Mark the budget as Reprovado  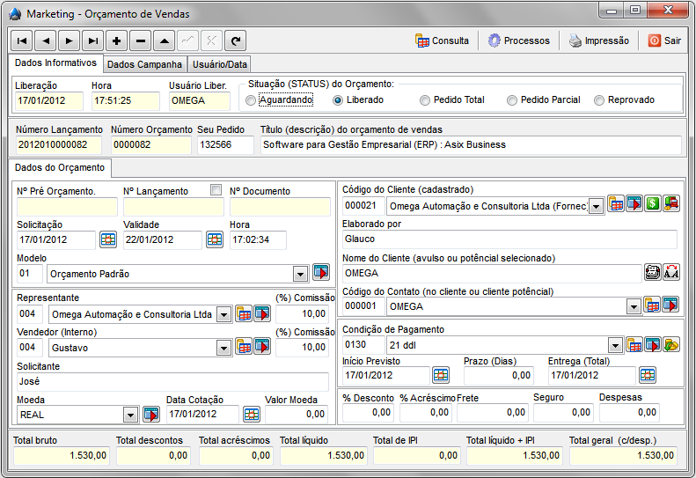click(600, 100)
